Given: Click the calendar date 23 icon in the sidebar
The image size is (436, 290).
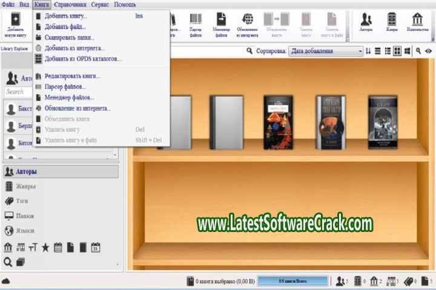Looking at the screenshot, I should [96, 247].
